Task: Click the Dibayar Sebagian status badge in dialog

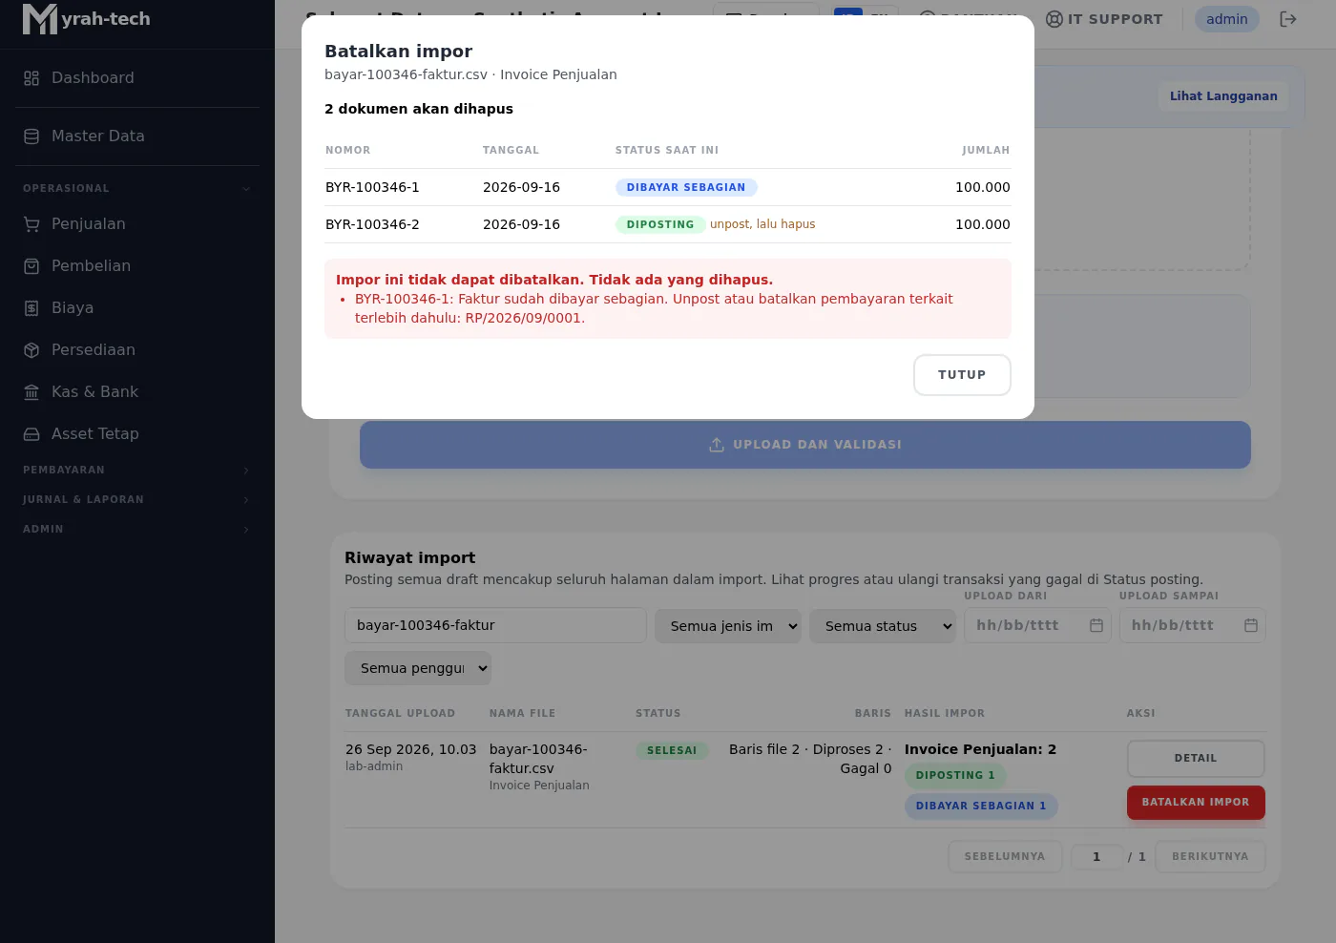Action: [686, 188]
